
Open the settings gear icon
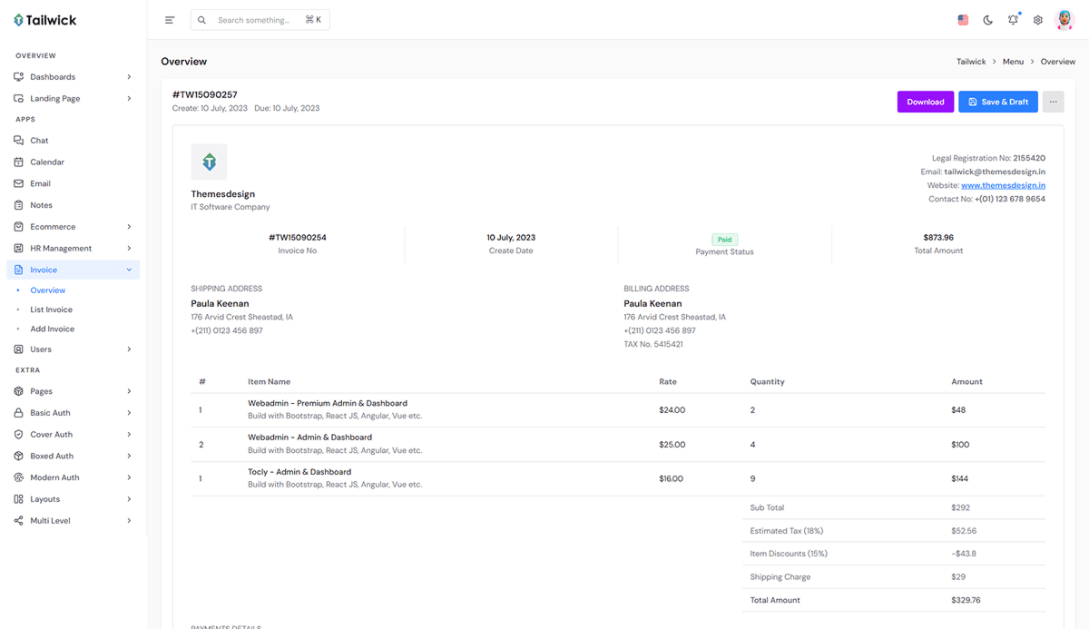click(x=1038, y=20)
